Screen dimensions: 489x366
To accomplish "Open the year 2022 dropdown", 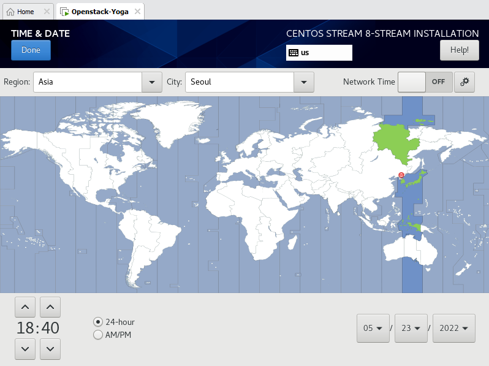I will click(x=454, y=328).
